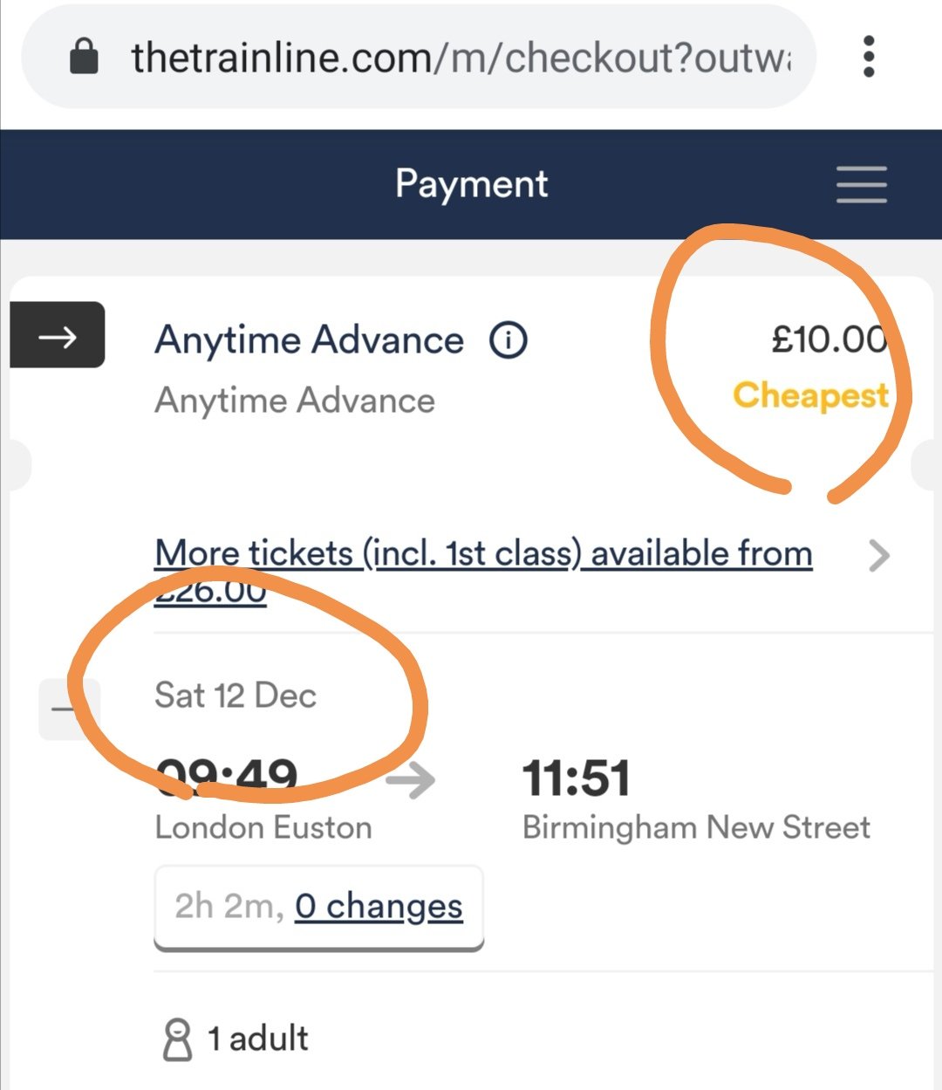Screen dimensions: 942x1090
Task: Open Anytime Advance ticket info icon
Action: pyautogui.click(x=509, y=339)
